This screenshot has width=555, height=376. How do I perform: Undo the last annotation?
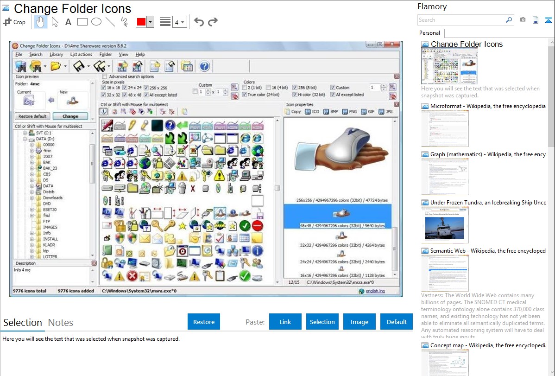(199, 22)
